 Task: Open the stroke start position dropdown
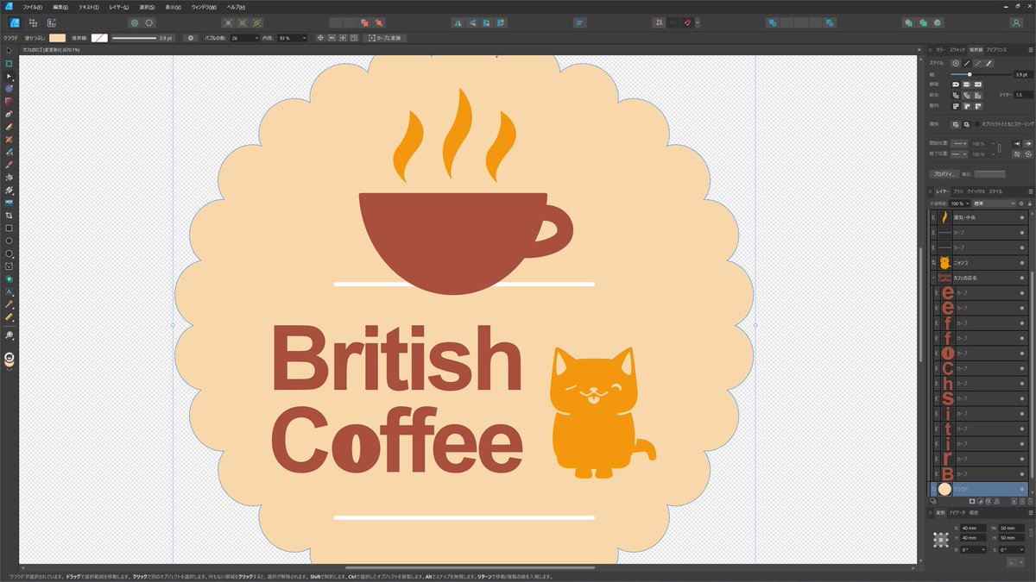pyautogui.click(x=959, y=143)
